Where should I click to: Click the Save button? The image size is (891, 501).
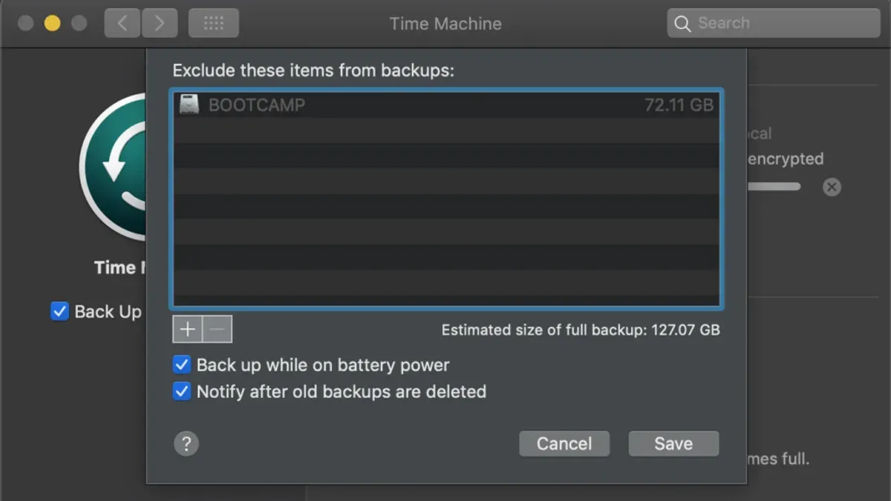(x=673, y=444)
